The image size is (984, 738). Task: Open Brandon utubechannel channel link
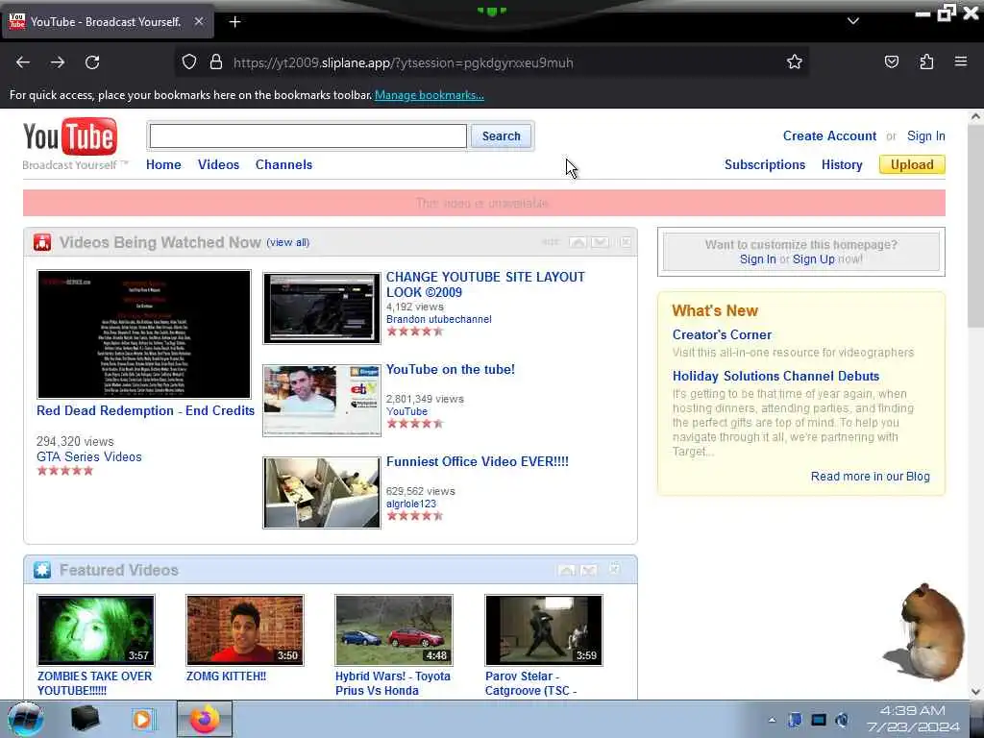click(x=438, y=319)
